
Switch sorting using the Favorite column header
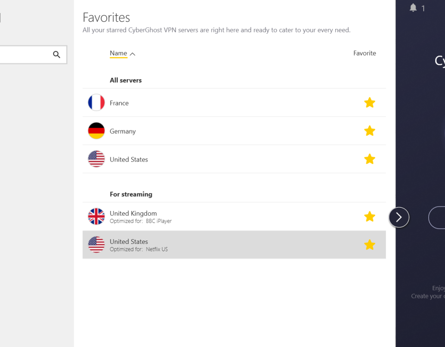click(x=364, y=53)
